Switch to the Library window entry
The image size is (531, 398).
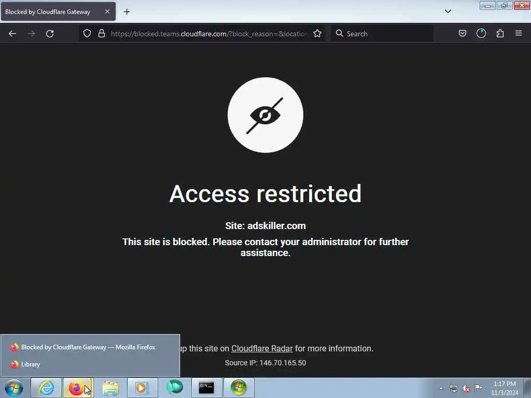pyautogui.click(x=90, y=364)
